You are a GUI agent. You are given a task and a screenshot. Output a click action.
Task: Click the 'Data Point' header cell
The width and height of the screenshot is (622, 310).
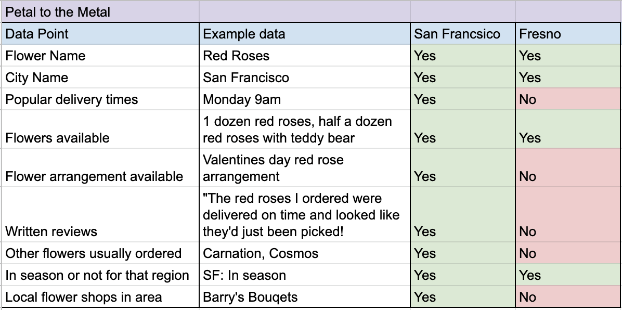[x=100, y=34]
